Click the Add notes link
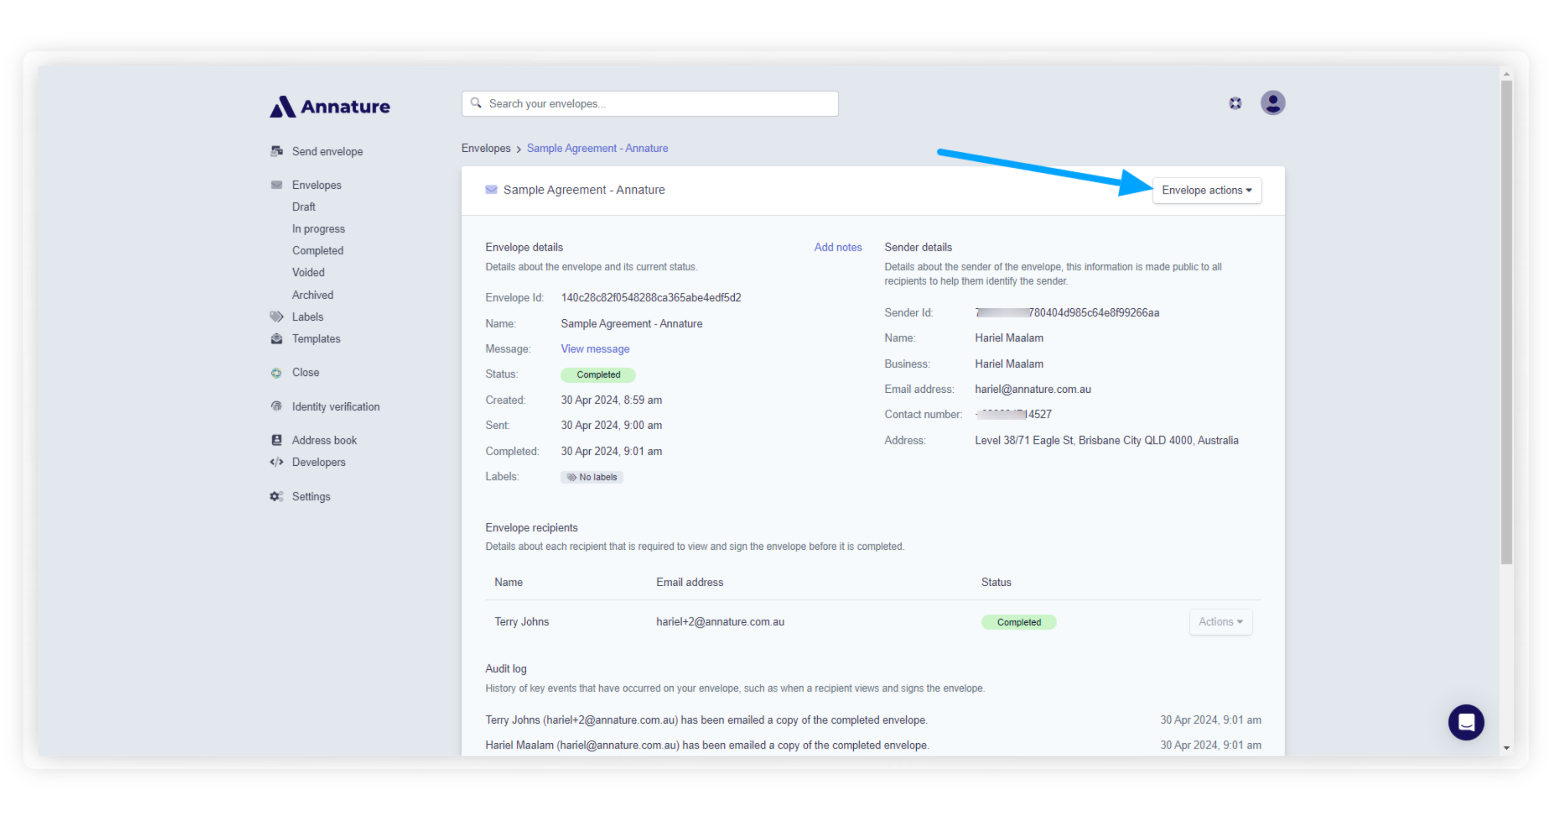1552x822 pixels. 837,247
